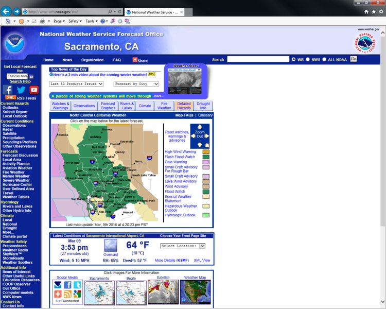This screenshot has width=386, height=309.
Task: Click the browser Back arrow button
Action: pos(6,11)
